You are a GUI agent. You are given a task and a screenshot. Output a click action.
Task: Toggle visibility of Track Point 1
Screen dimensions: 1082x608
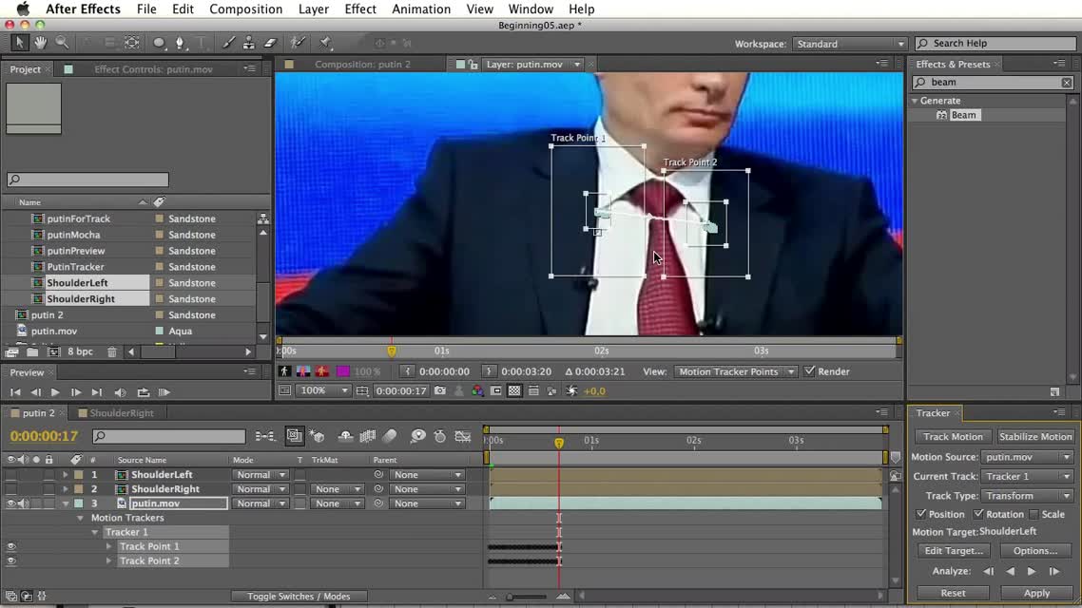click(x=10, y=546)
